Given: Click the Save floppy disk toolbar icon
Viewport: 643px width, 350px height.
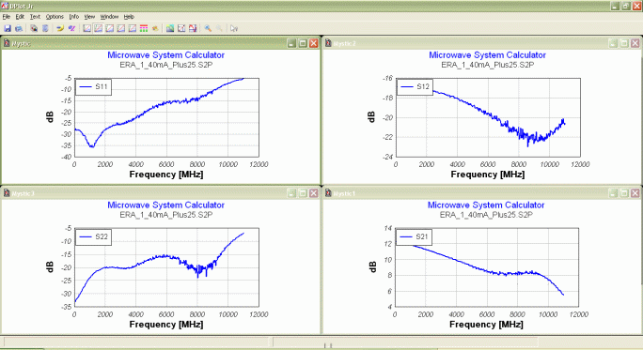Looking at the screenshot, I should click(8, 28).
